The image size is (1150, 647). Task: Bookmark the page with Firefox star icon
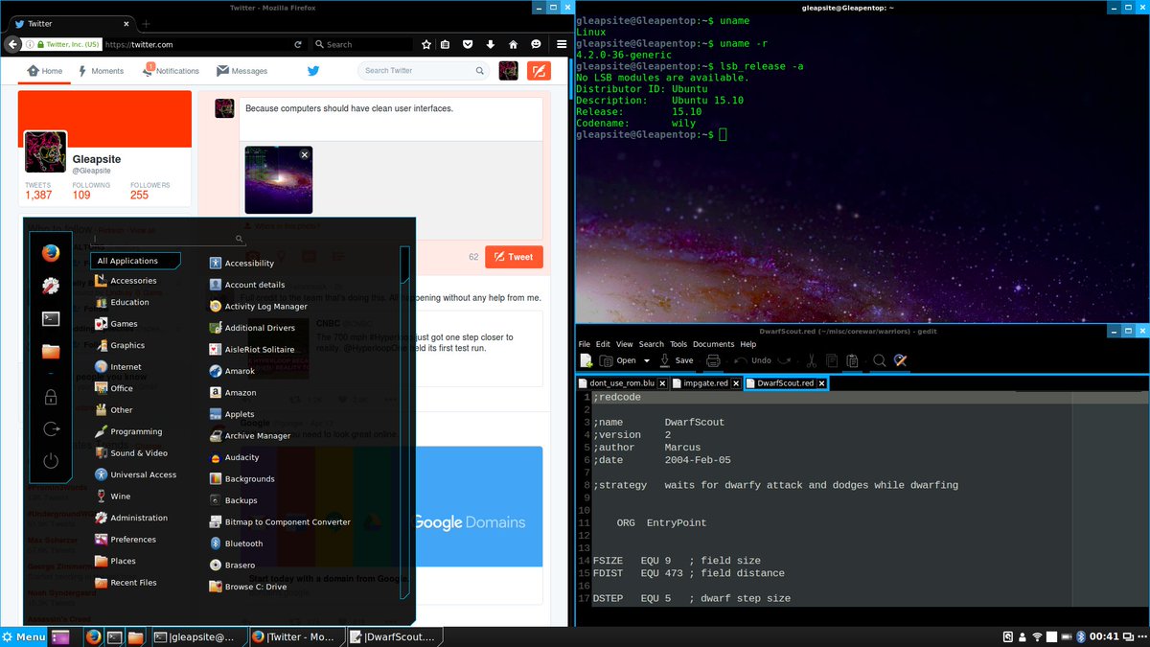426,43
